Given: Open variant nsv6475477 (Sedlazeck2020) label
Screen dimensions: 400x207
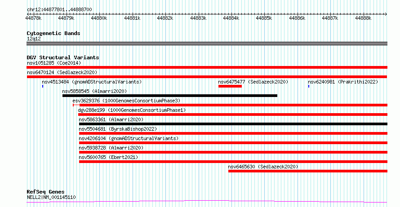Looking at the screenshot, I should tap(253, 82).
